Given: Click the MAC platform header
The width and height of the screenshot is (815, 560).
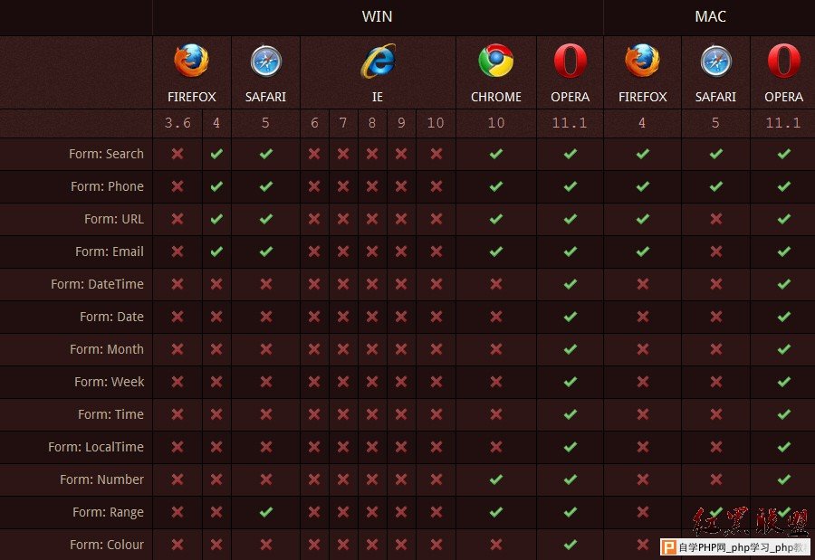Looking at the screenshot, I should [710, 16].
